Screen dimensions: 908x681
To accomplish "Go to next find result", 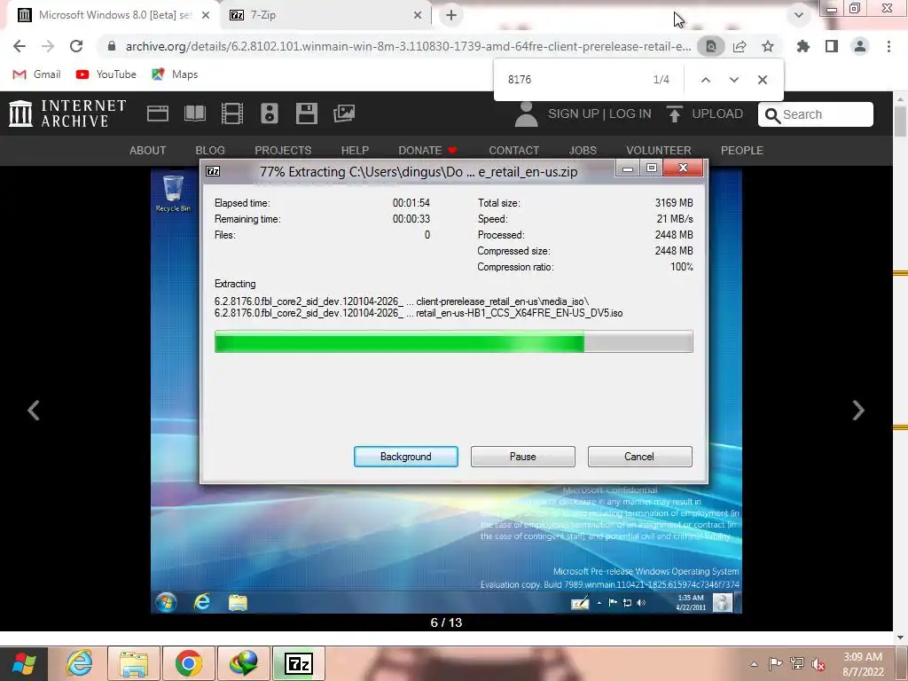I will coord(733,80).
